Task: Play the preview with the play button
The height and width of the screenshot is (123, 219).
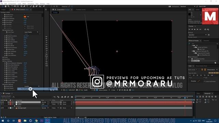Action: click(195, 29)
